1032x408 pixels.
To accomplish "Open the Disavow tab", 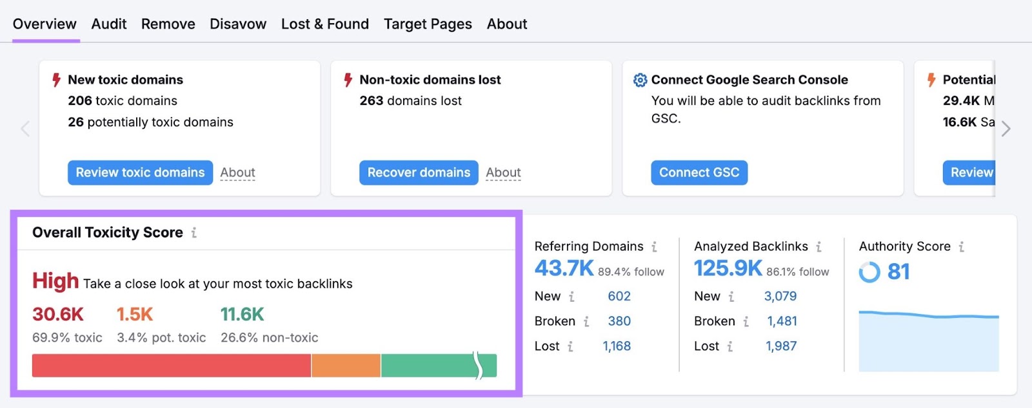I will point(237,24).
